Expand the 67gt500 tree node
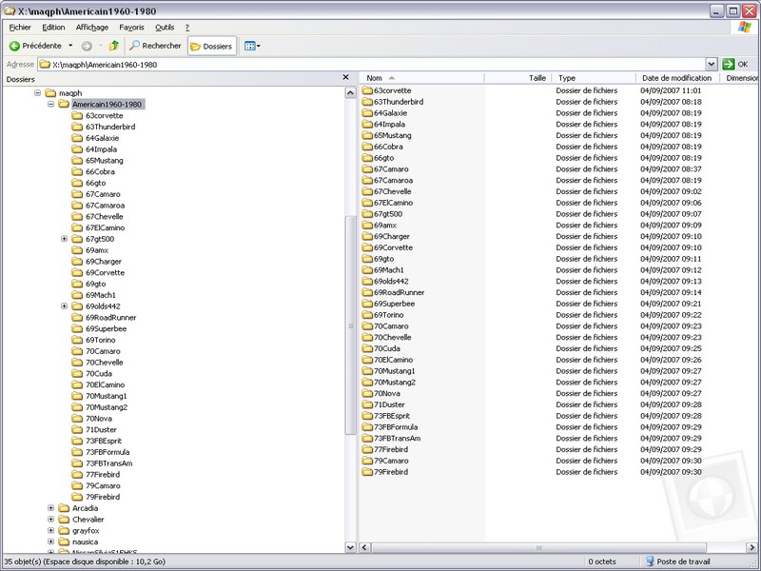The height and width of the screenshot is (571, 761). [64, 239]
